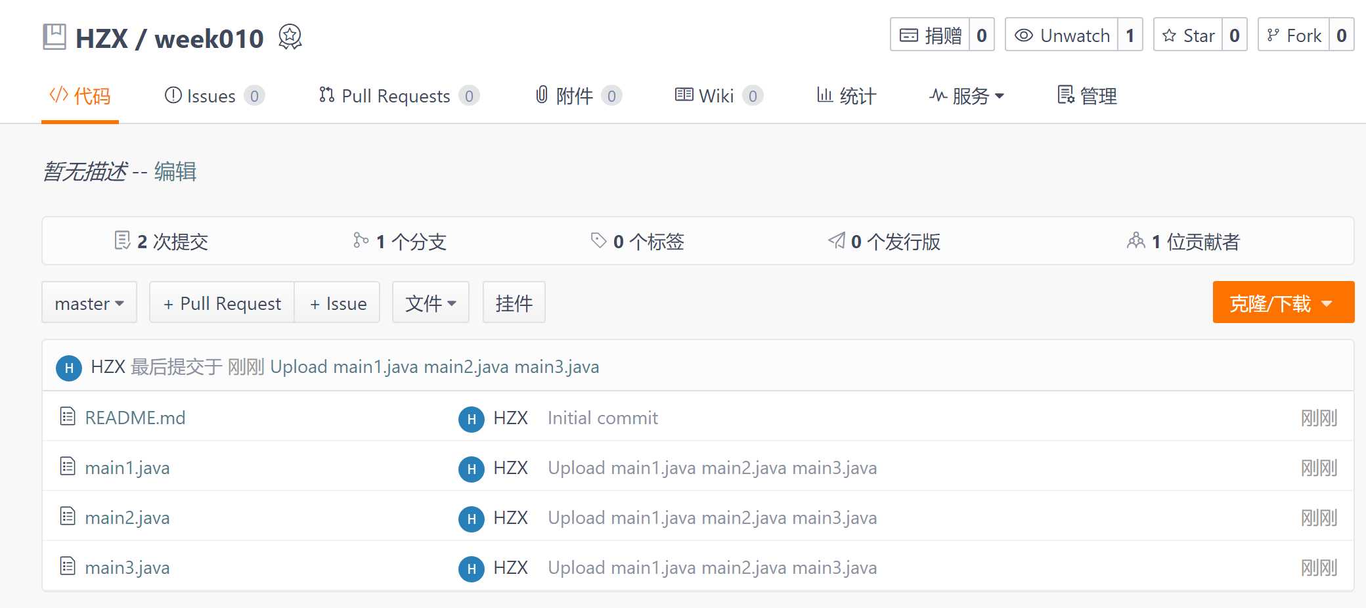View the 2 次提交 commits

[x=162, y=242]
